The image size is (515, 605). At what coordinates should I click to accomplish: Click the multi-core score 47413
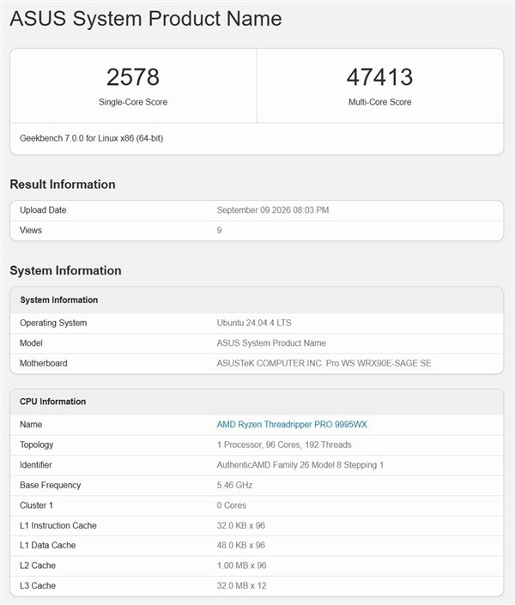380,76
